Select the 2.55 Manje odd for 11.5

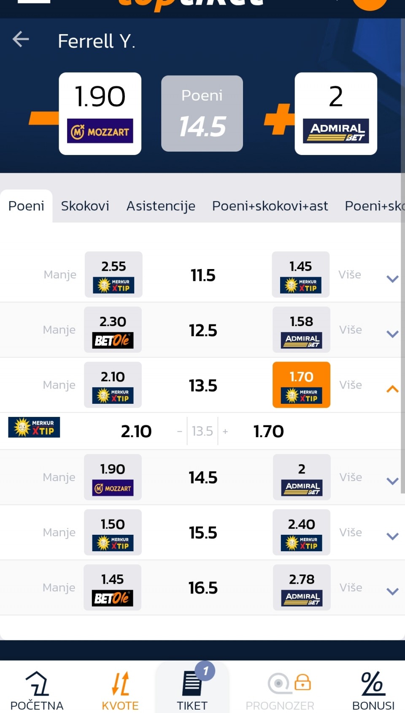click(113, 275)
